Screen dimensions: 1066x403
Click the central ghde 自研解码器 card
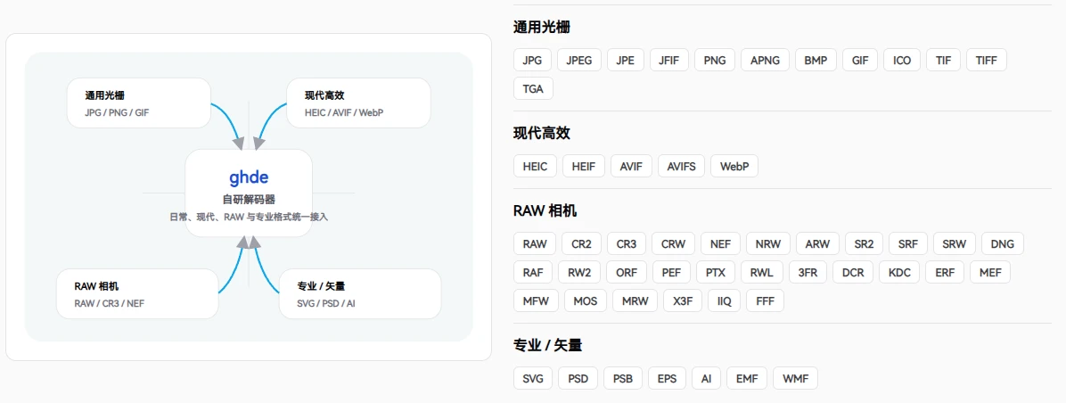[249, 193]
